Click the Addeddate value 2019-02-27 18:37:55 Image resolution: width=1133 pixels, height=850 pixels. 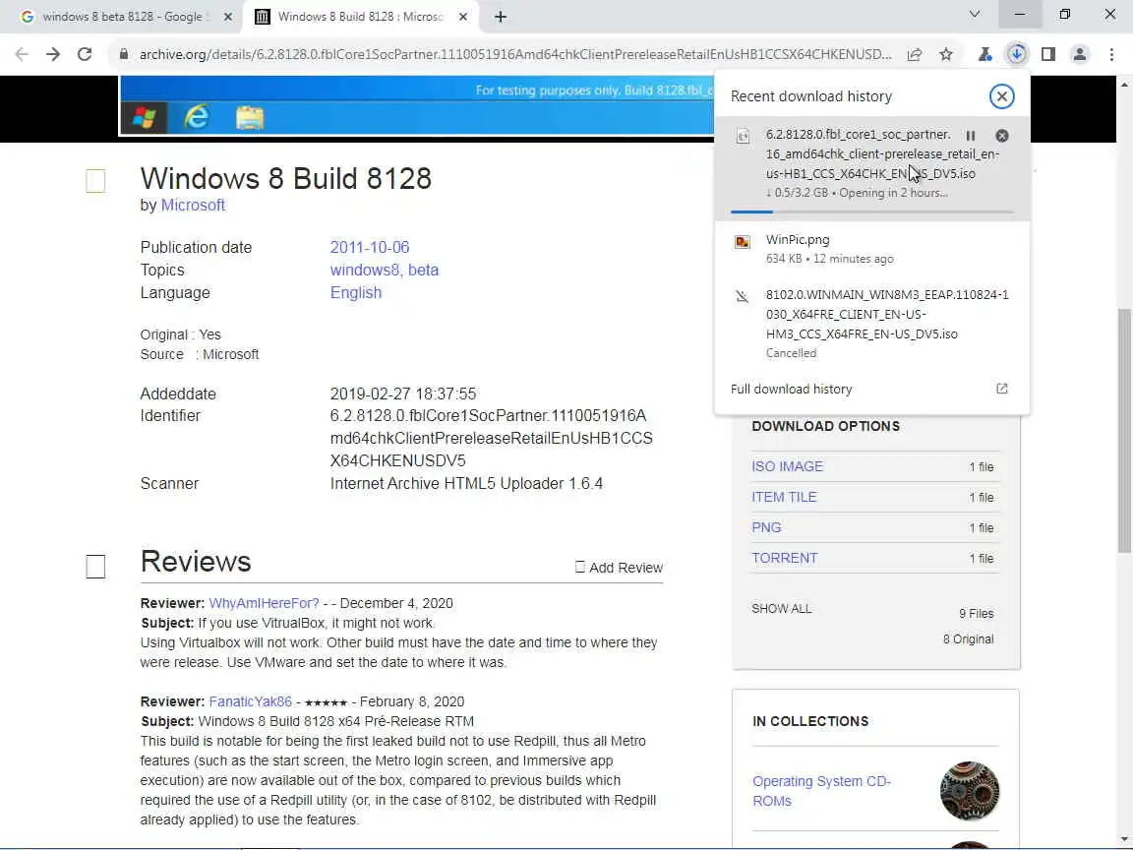tap(403, 394)
